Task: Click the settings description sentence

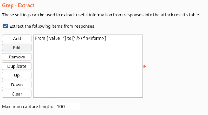Action: click(x=101, y=15)
